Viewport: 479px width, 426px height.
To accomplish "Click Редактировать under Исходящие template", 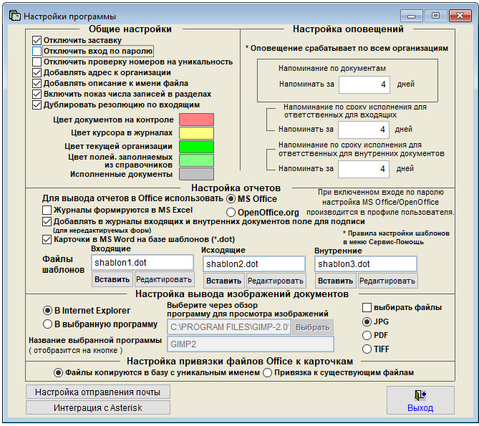I will click(x=276, y=281).
